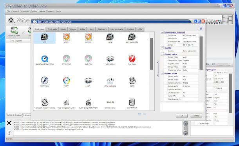Click the main window properties scrollbar

tap(230, 93)
